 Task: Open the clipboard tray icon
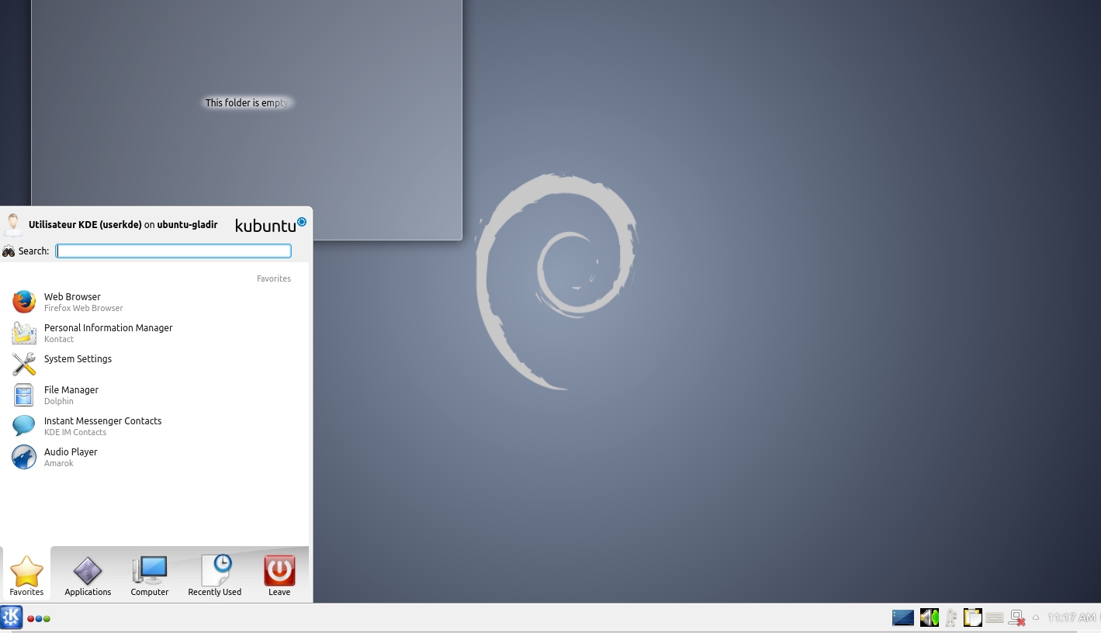[x=972, y=617]
